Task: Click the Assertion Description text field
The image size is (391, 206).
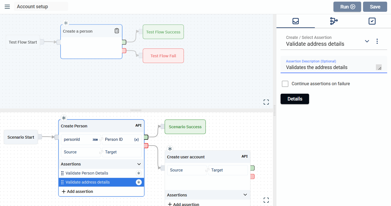Action: (329, 67)
